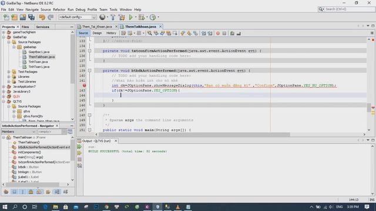Expand the Test Packages node
The height and width of the screenshot is (211, 376).
pyautogui.click(x=9, y=72)
